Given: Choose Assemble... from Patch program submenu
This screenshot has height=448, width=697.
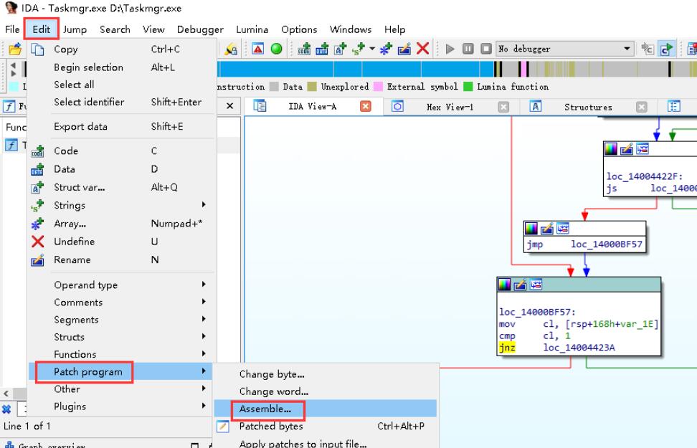Looking at the screenshot, I should (x=326, y=409).
